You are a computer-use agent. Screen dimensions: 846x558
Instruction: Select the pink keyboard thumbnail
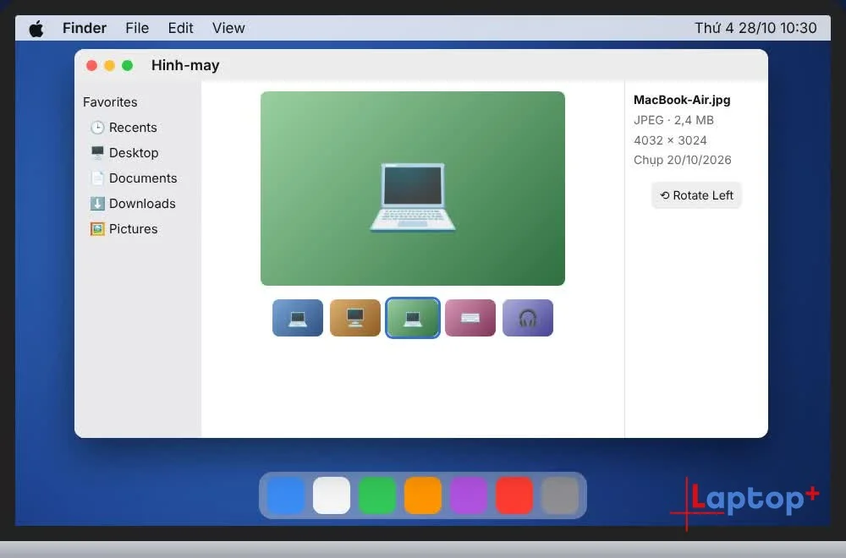470,318
